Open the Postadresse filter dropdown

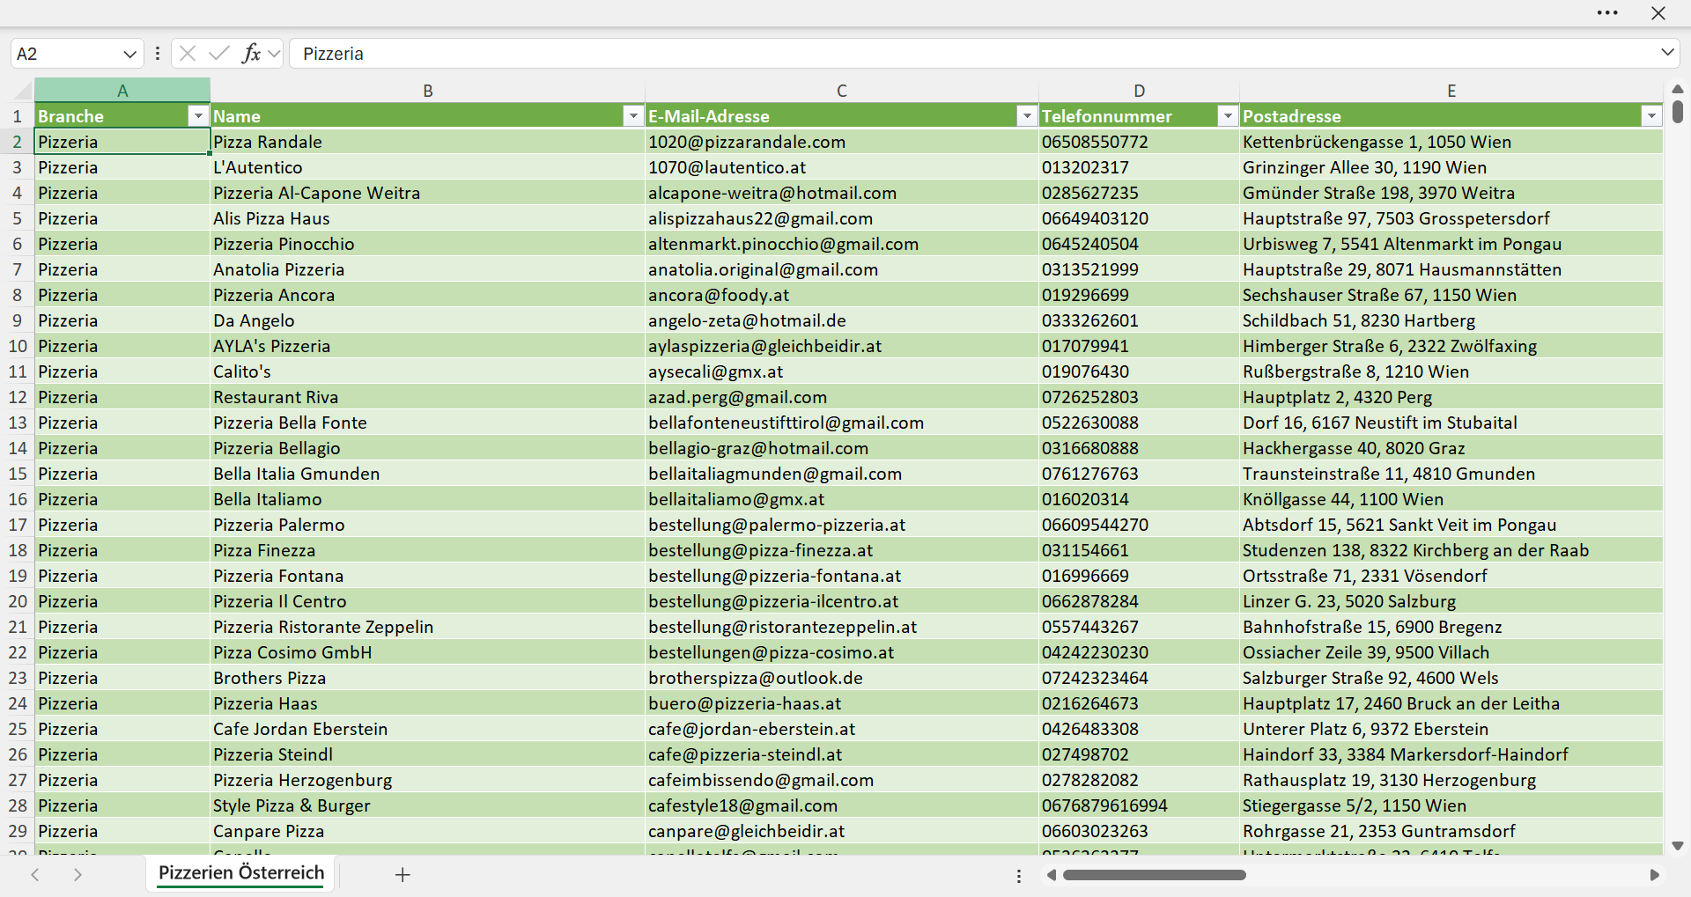pyautogui.click(x=1651, y=116)
